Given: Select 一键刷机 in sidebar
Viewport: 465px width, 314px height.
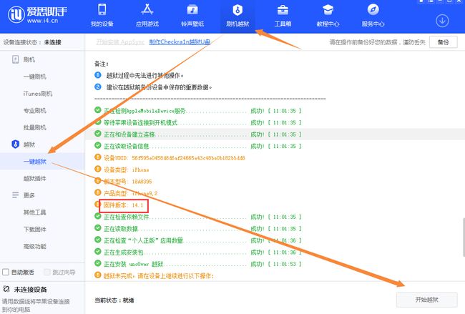Looking at the screenshot, I should [35, 77].
